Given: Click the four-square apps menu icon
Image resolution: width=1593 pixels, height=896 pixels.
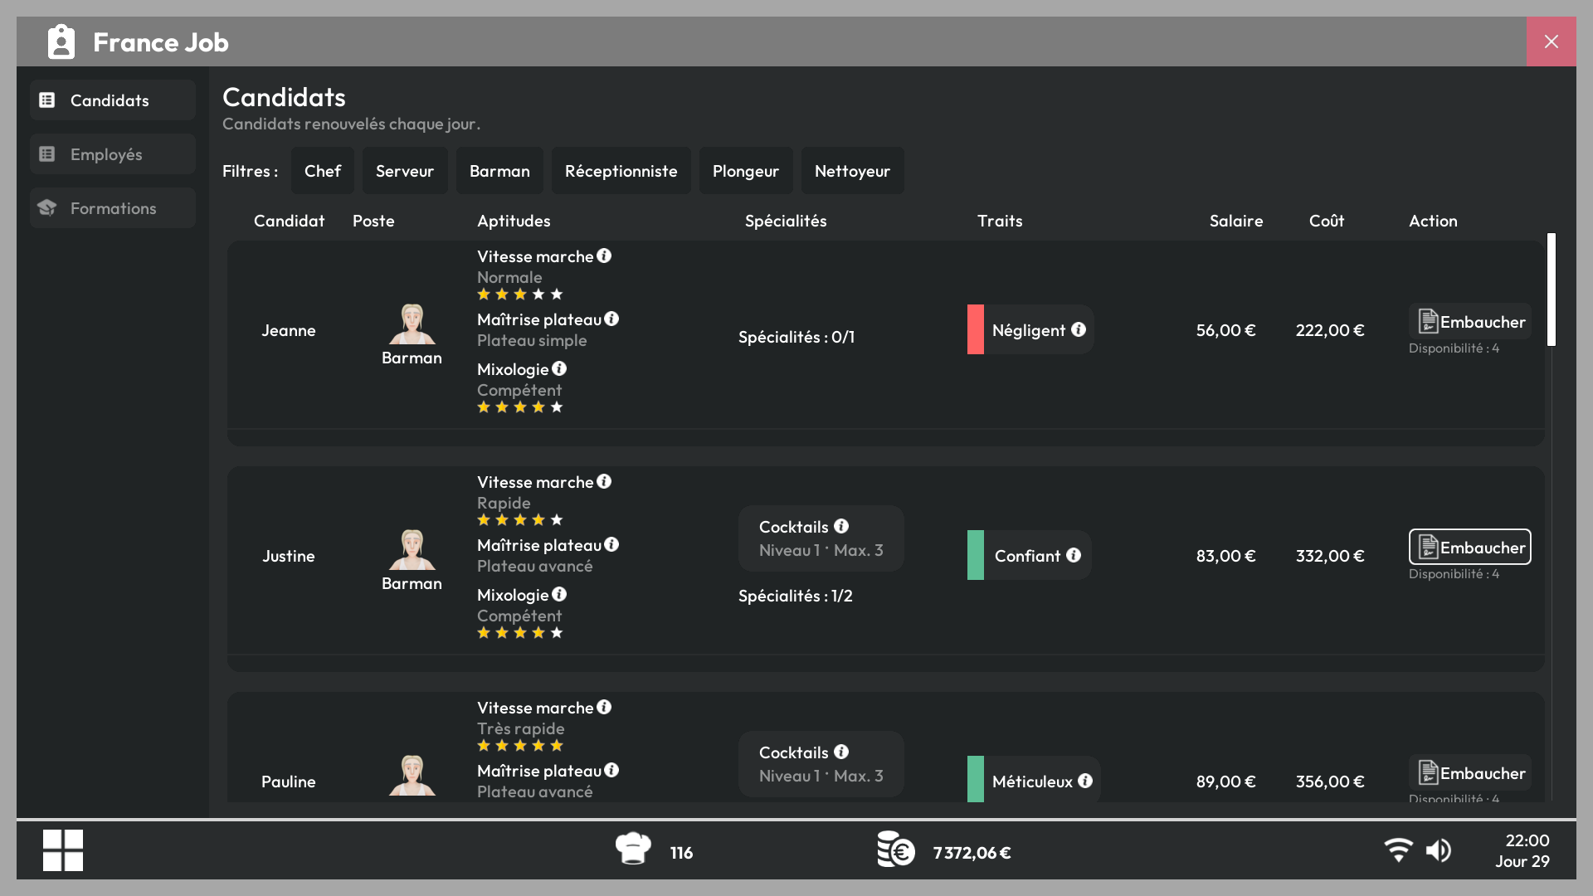Looking at the screenshot, I should [x=63, y=850].
